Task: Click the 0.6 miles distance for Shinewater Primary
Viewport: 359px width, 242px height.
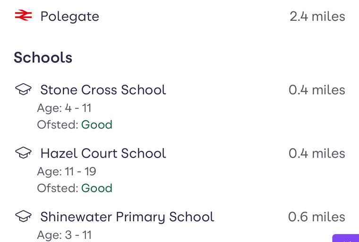Action: tap(316, 217)
